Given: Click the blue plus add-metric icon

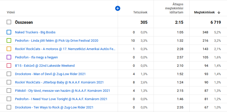Looking at the screenshot, I should click(117, 8).
